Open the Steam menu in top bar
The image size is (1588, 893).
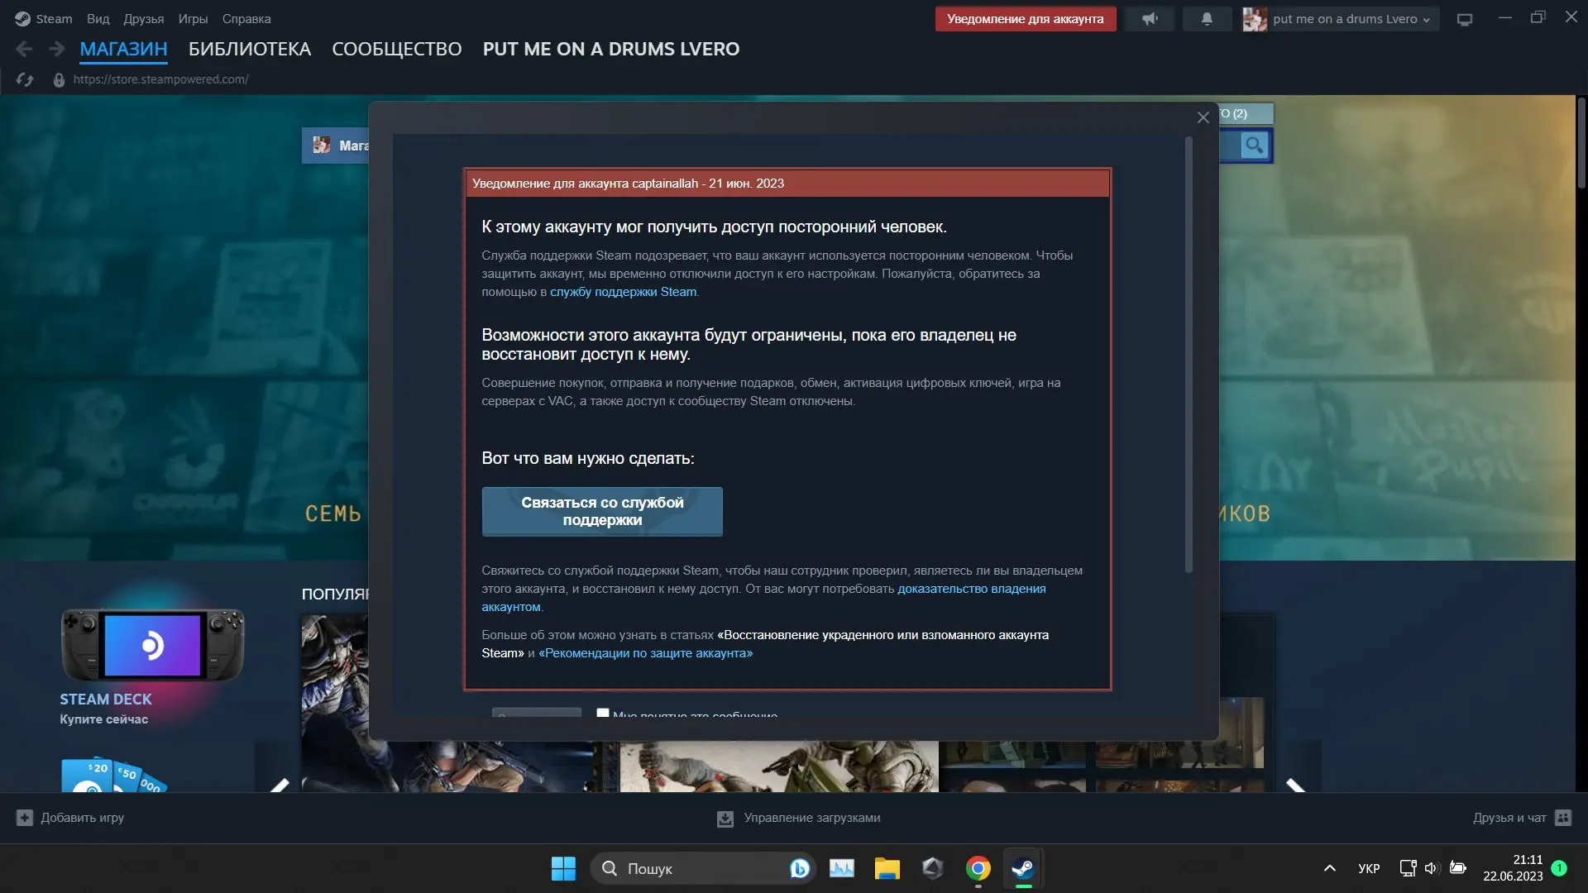[44, 18]
